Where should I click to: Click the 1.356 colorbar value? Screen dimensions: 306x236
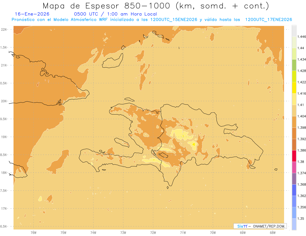click(301, 207)
